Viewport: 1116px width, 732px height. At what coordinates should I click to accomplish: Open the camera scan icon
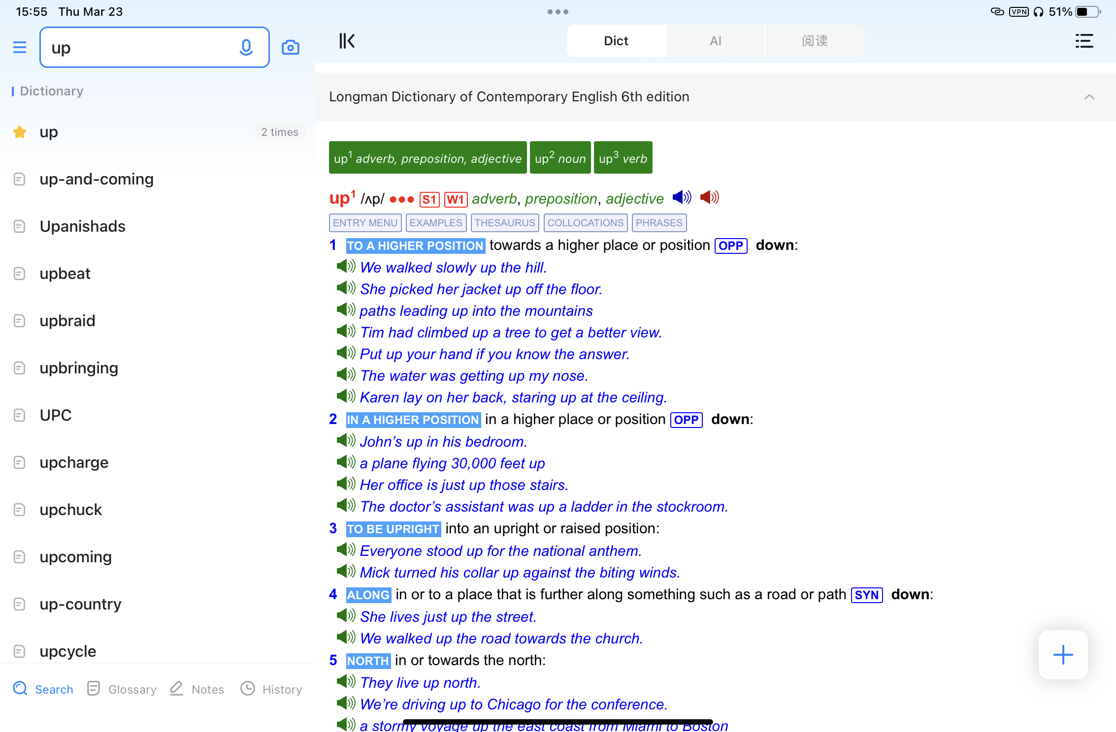tap(290, 48)
